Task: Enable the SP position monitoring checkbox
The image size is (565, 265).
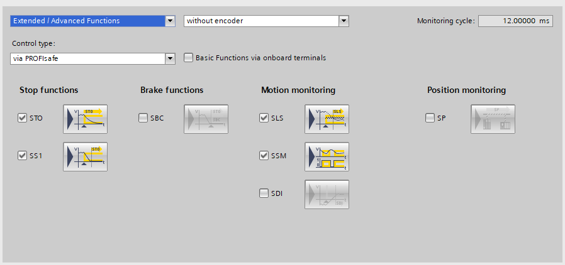Action: tap(430, 118)
